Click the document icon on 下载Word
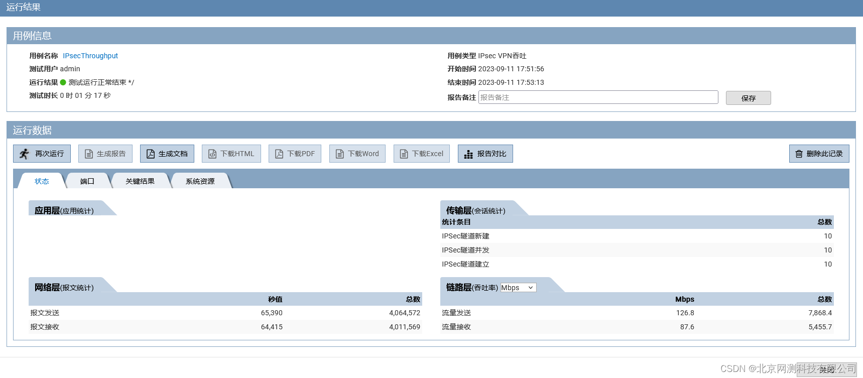863x378 pixels. [340, 154]
